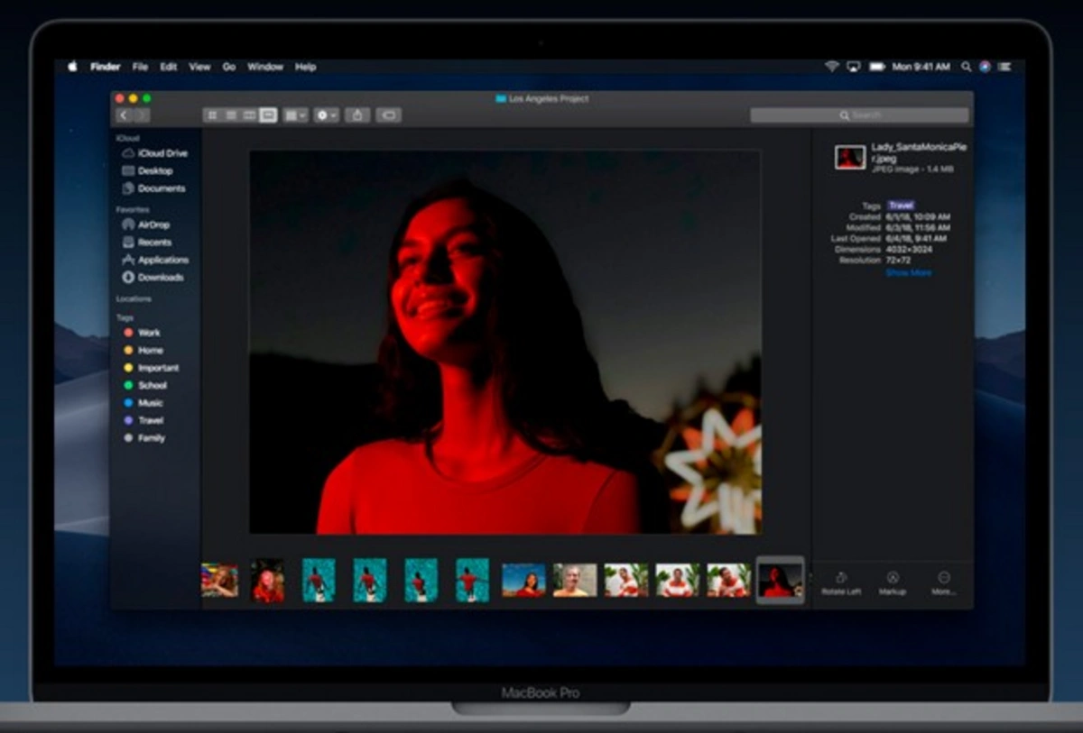Open iCloud Drive in sidebar

point(162,153)
